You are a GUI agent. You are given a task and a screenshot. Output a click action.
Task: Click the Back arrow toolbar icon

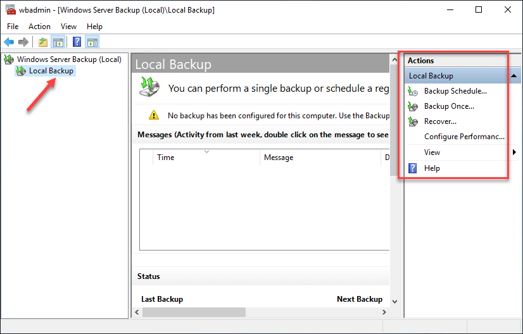[9, 42]
